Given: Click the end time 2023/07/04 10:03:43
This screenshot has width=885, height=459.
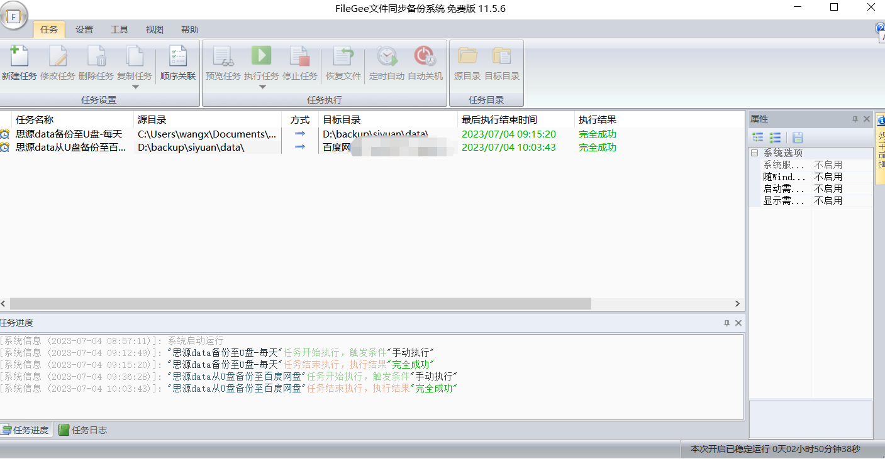Looking at the screenshot, I should coord(509,148).
